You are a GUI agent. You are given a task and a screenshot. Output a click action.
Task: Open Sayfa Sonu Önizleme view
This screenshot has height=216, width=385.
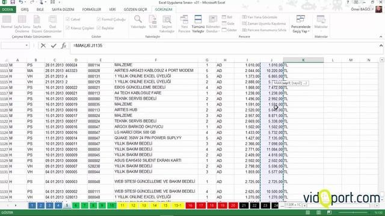22,24
